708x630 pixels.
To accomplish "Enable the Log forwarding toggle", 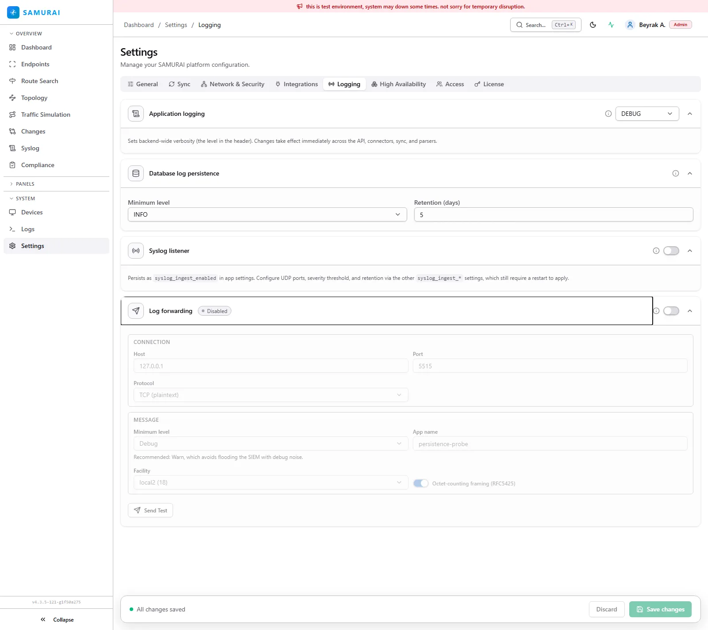I will point(671,311).
